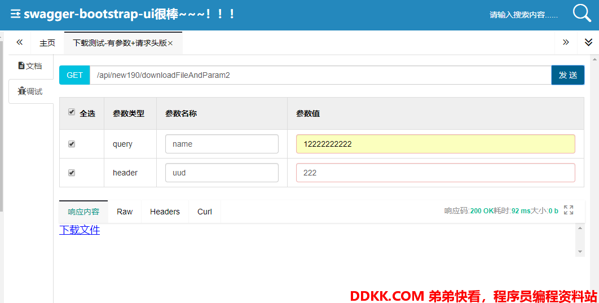
Task: Switch to the Curl response tab
Action: [205, 212]
